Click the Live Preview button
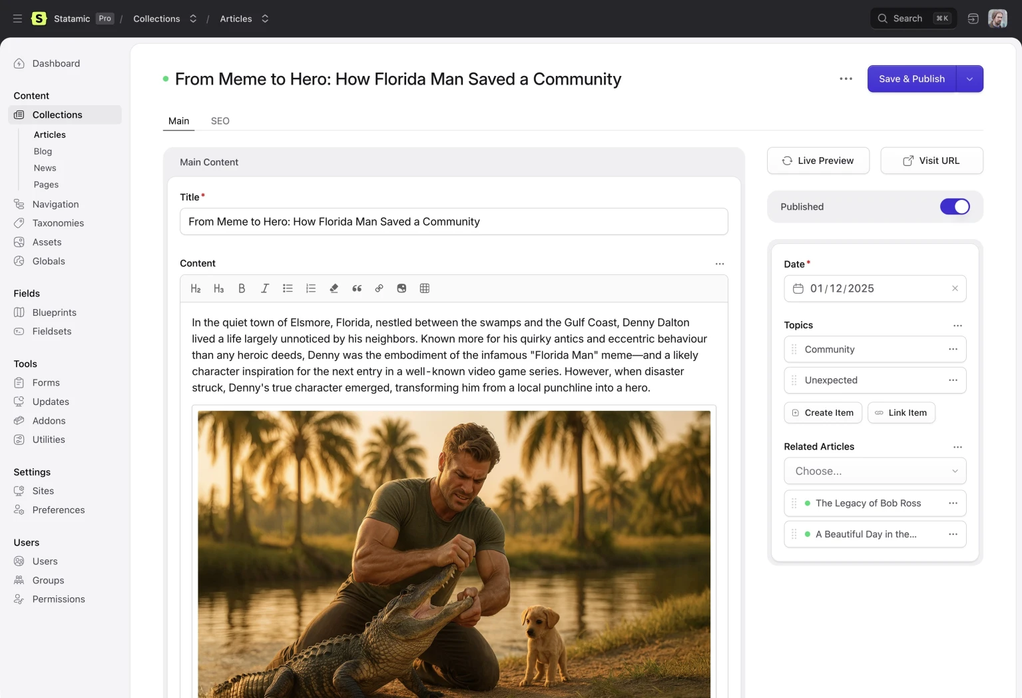 point(818,161)
